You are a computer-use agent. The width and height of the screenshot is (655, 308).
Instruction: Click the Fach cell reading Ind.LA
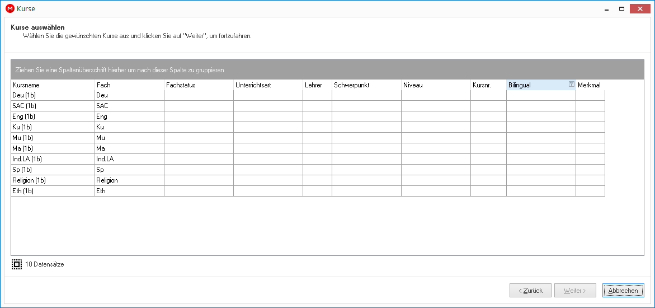coord(130,159)
